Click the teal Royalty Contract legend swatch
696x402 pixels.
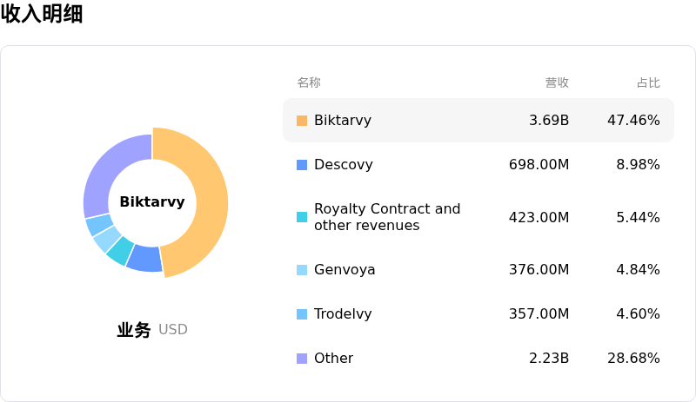(302, 217)
